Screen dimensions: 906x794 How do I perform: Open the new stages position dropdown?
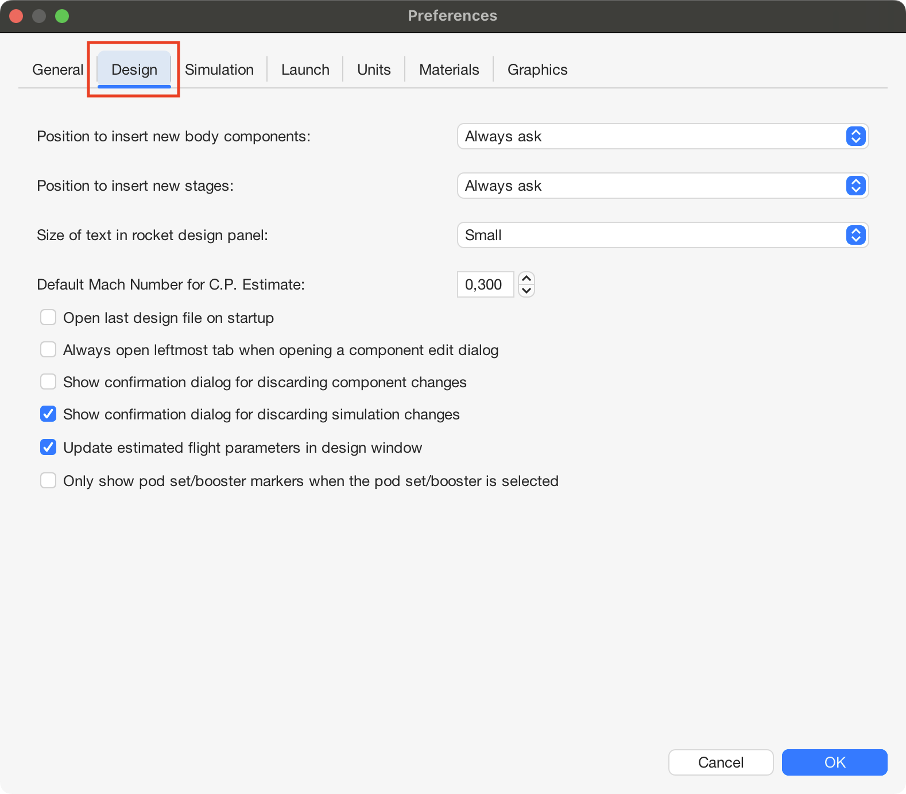[663, 186]
